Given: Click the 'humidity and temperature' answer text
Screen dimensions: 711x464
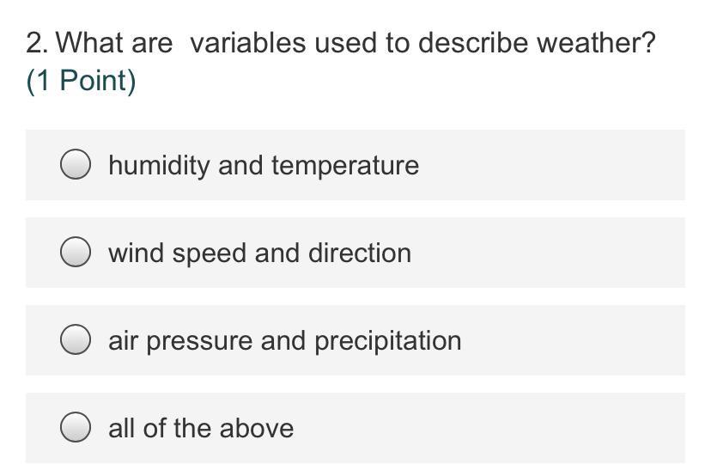Looking at the screenshot, I should (263, 165).
